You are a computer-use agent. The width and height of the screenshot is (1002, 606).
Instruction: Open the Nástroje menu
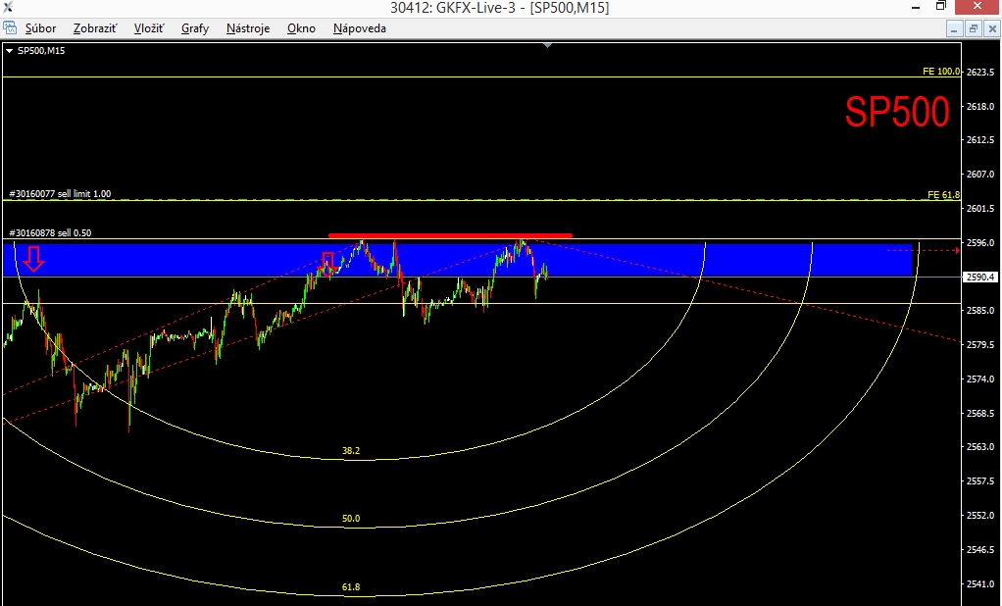[248, 28]
